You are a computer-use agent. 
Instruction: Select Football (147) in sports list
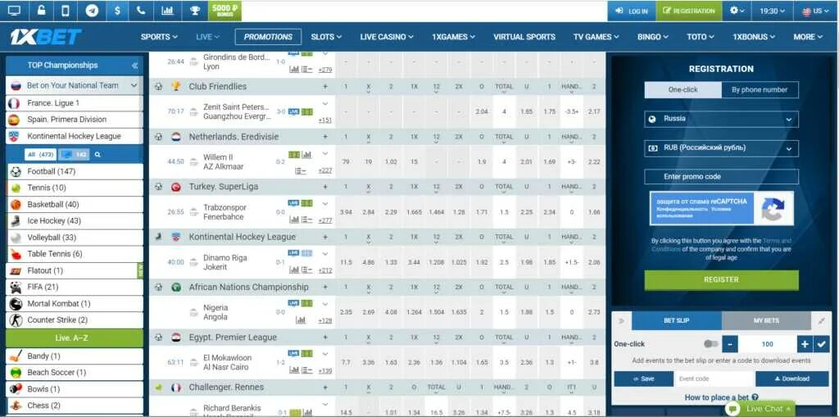point(75,172)
